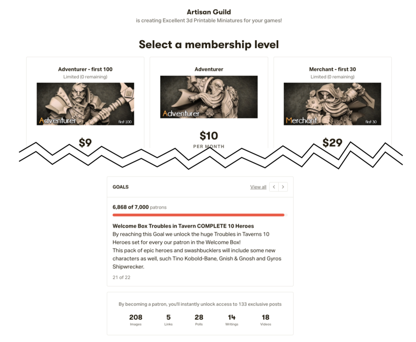This screenshot has height=342, width=416.
Task: Click the 28 Polls post count
Action: (199, 319)
